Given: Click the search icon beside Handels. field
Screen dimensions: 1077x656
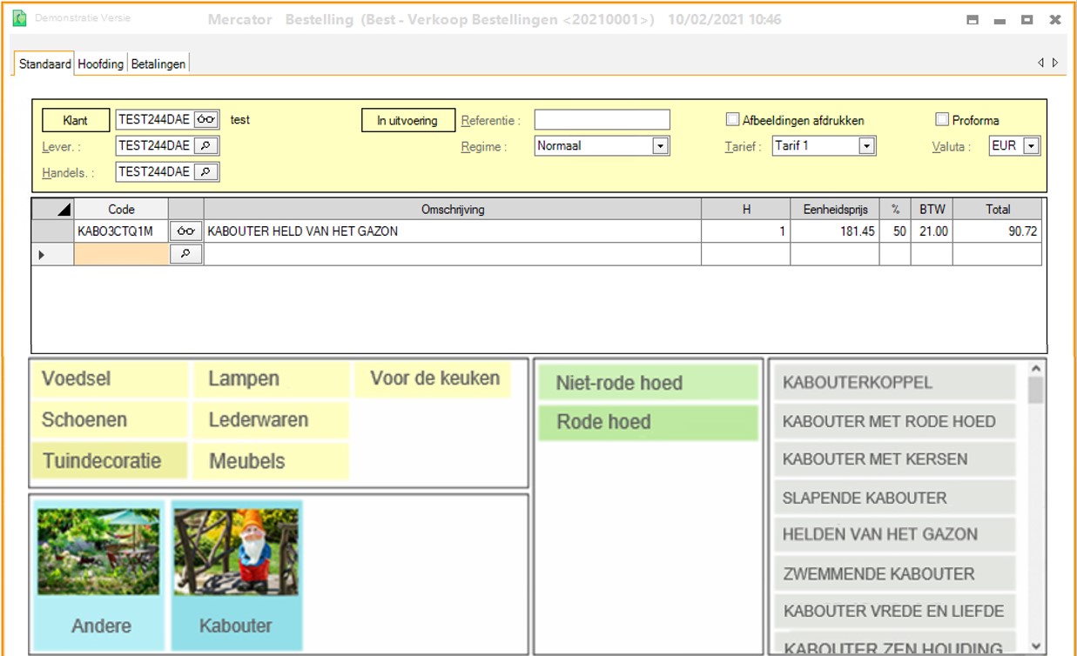Looking at the screenshot, I should (206, 172).
